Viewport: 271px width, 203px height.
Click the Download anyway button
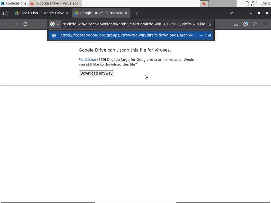pos(96,73)
